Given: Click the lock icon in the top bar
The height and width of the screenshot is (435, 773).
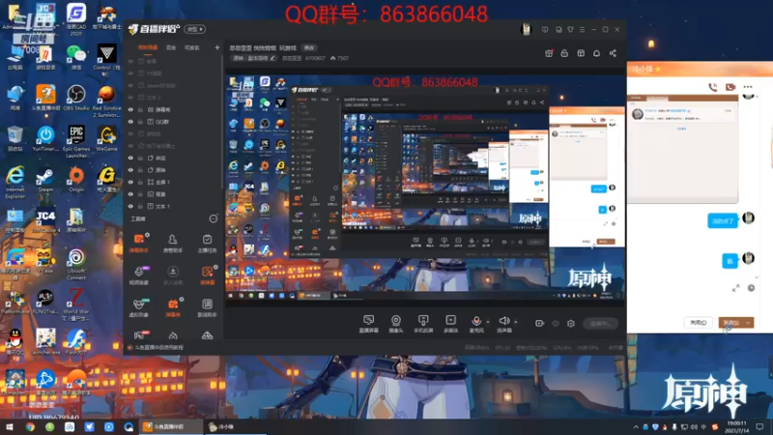Looking at the screenshot, I should point(564,53).
